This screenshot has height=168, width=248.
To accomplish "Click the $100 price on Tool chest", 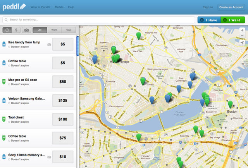I will click(63, 119).
